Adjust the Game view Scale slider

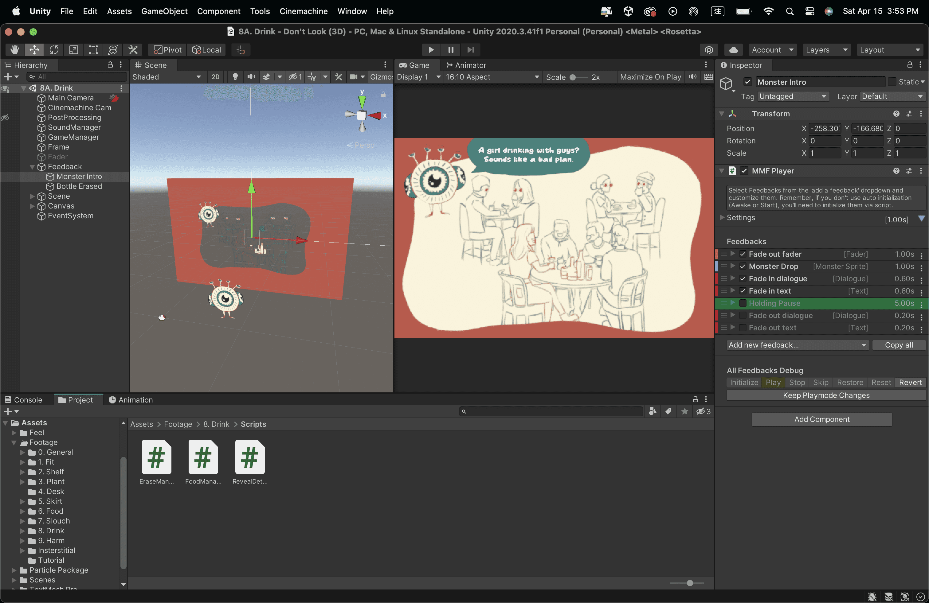click(573, 77)
